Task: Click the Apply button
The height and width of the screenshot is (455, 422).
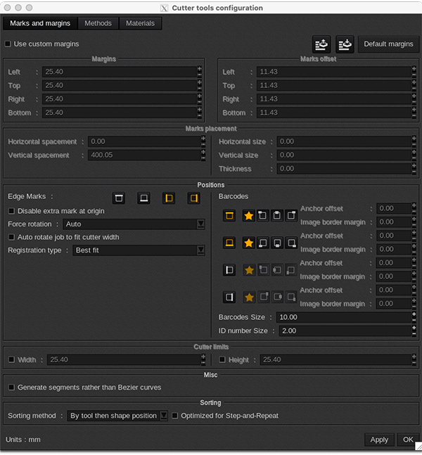Action: click(379, 440)
